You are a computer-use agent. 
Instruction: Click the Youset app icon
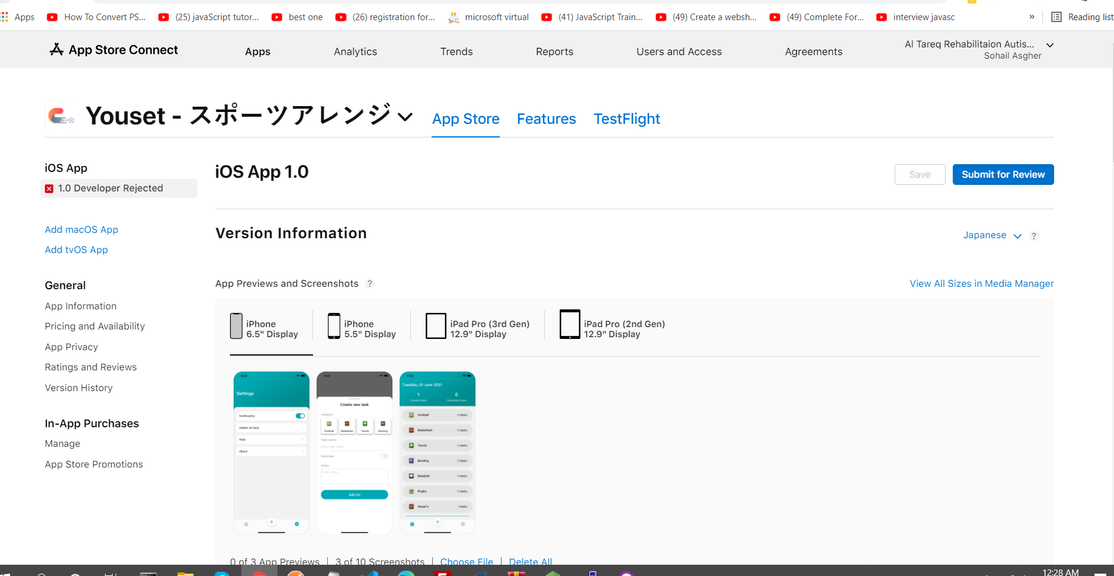click(61, 116)
